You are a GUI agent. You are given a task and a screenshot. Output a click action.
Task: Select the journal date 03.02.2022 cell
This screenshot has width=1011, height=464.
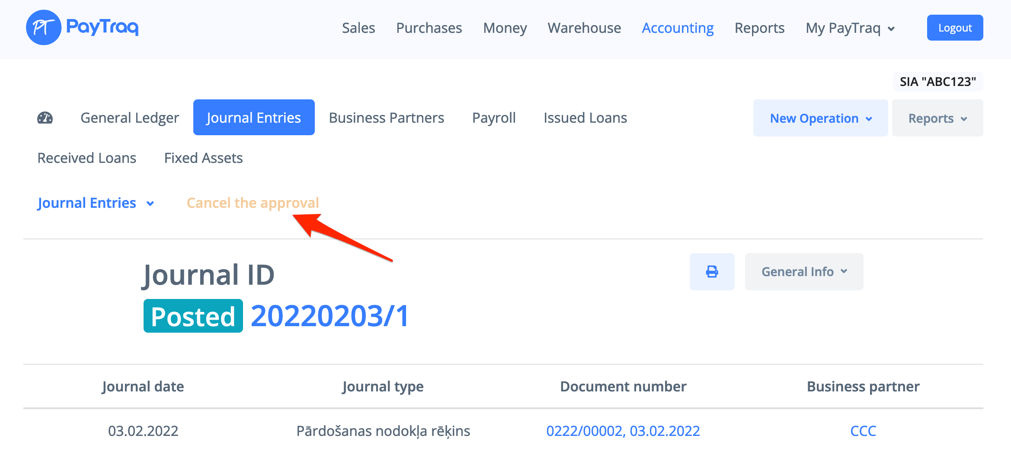click(x=143, y=431)
